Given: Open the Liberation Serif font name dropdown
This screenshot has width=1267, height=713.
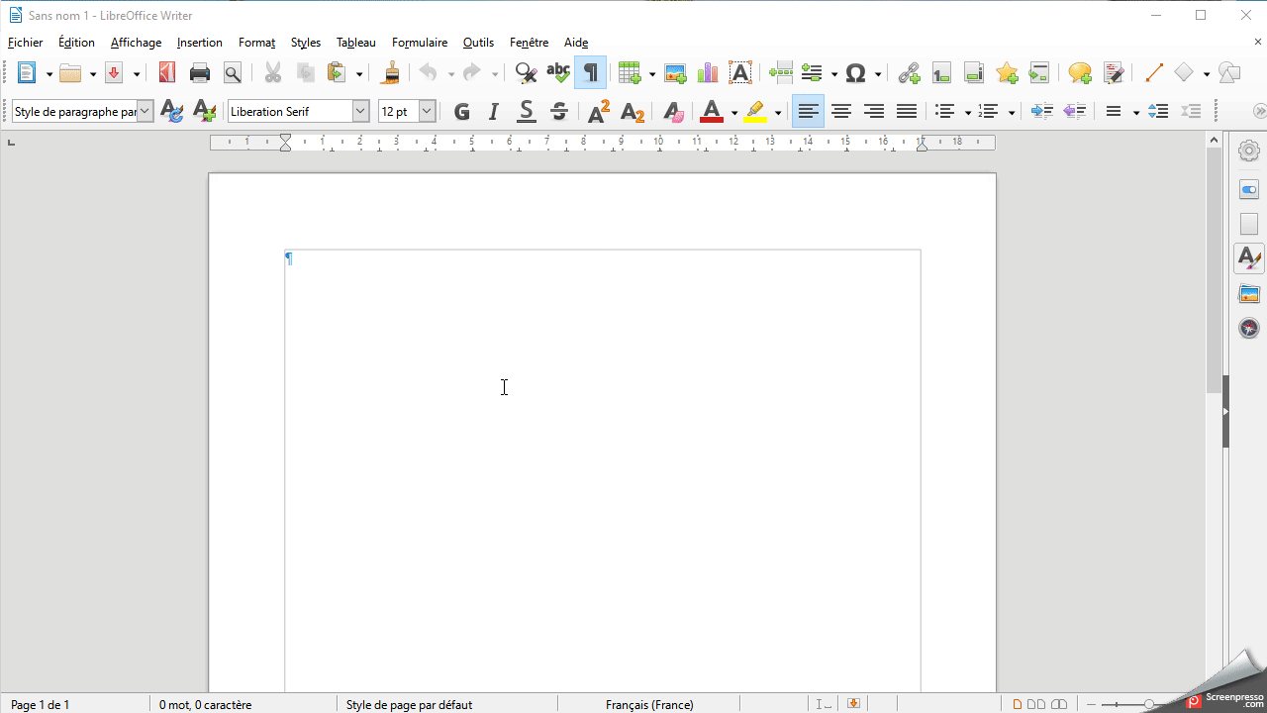Looking at the screenshot, I should tap(360, 112).
